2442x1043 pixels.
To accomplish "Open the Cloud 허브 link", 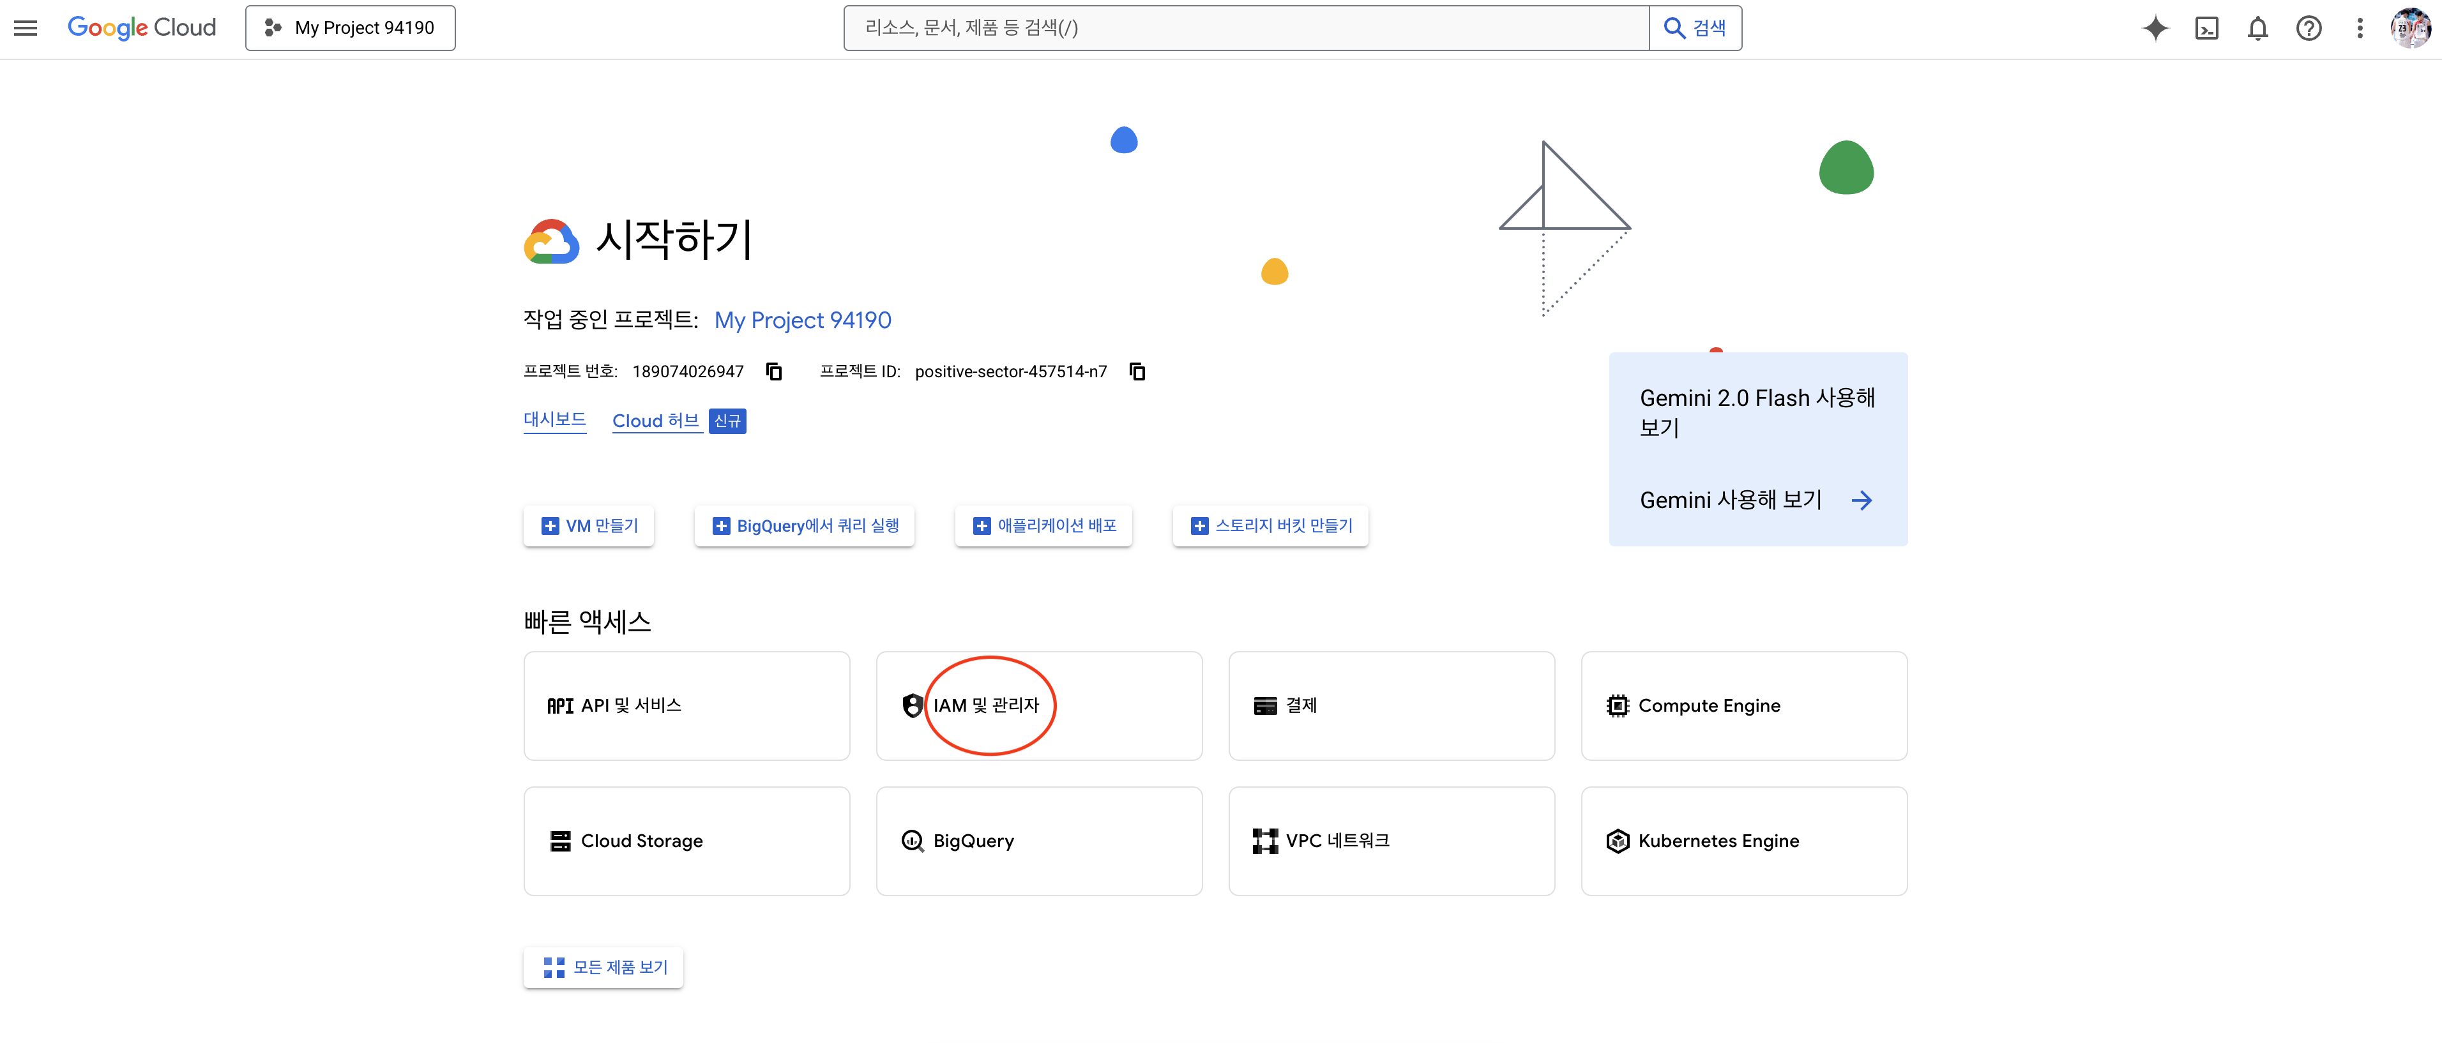I will pos(655,421).
